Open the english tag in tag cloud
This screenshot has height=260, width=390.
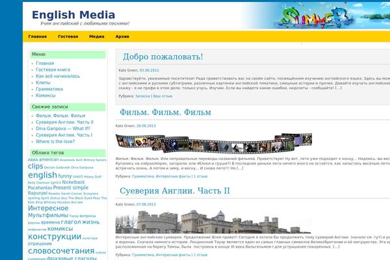(42, 175)
